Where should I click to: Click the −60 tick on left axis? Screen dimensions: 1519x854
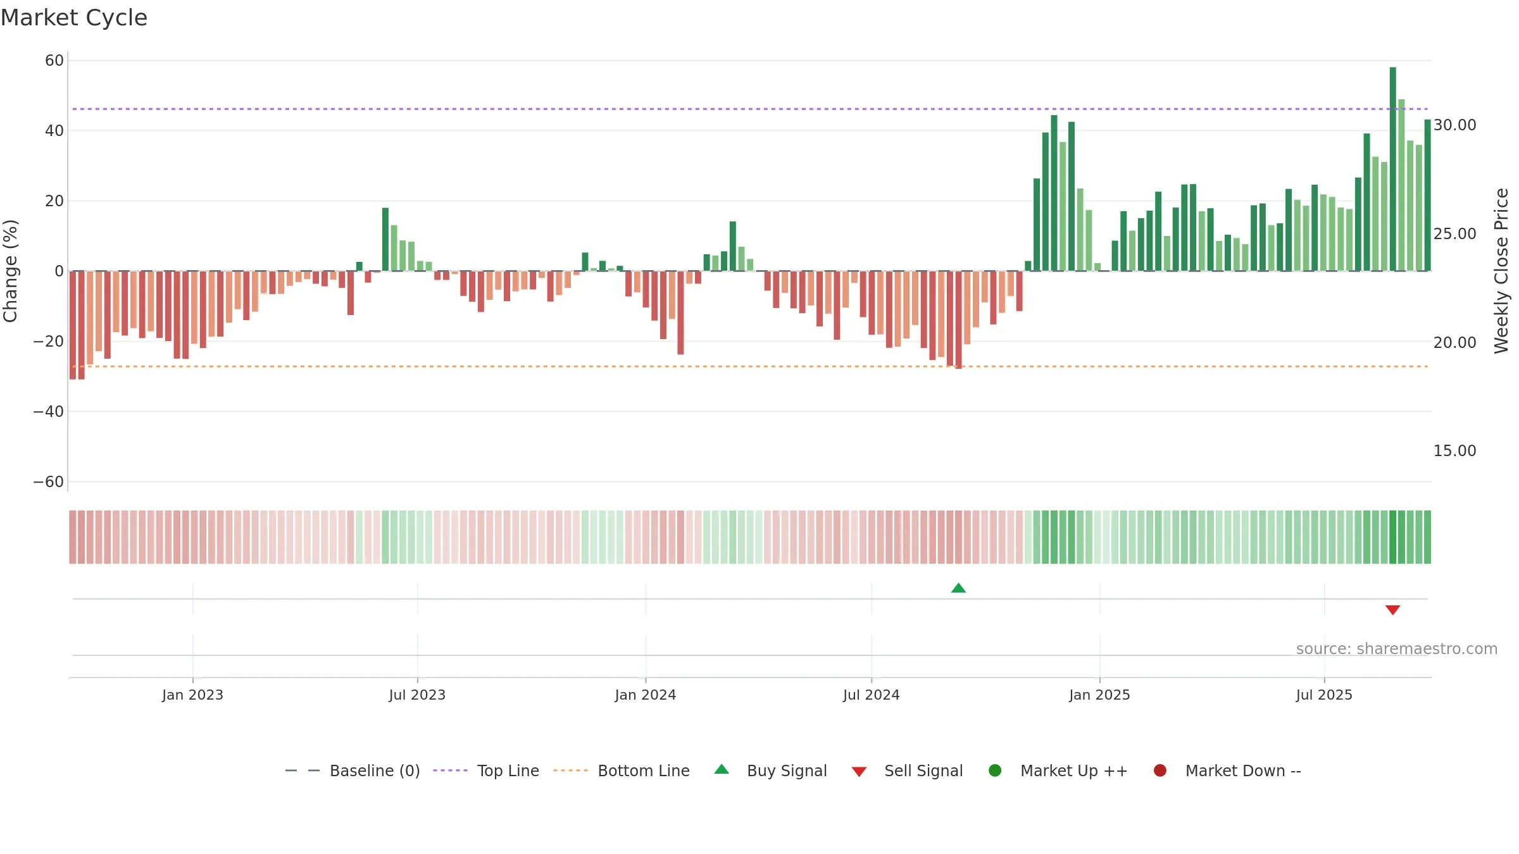49,482
